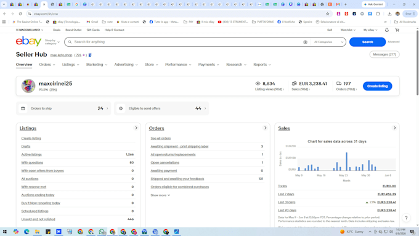Open the Sales card arrow
This screenshot has height=236, width=419.
pos(394,128)
